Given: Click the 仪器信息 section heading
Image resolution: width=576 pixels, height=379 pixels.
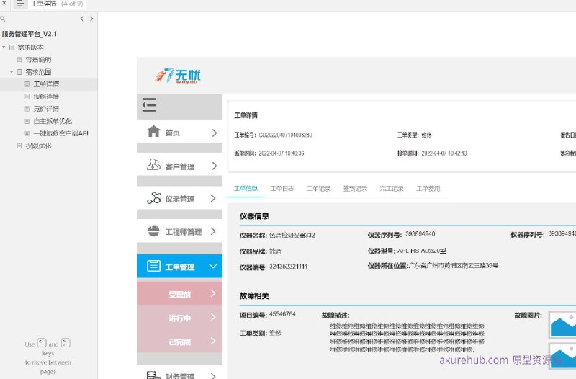Looking at the screenshot, I should point(254,216).
